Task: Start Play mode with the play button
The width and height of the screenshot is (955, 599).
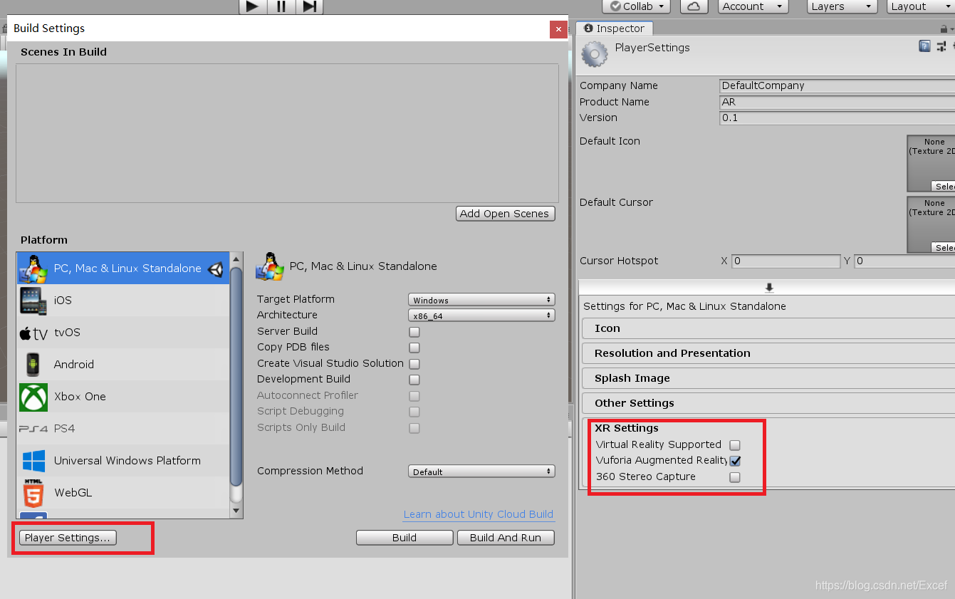Action: pyautogui.click(x=252, y=6)
